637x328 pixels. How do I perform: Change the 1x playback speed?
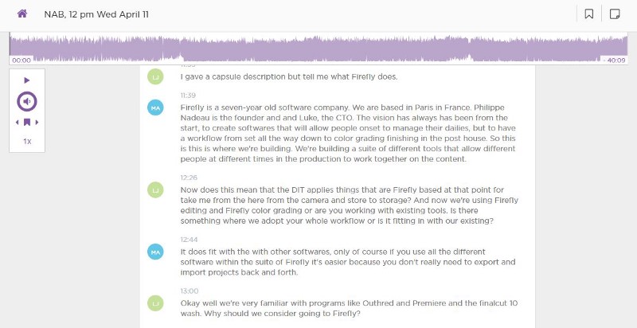(27, 141)
